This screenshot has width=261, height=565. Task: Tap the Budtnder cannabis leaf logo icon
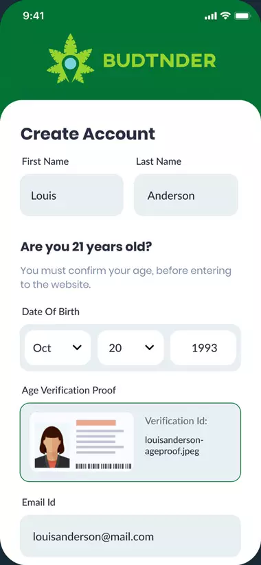[x=70, y=58]
